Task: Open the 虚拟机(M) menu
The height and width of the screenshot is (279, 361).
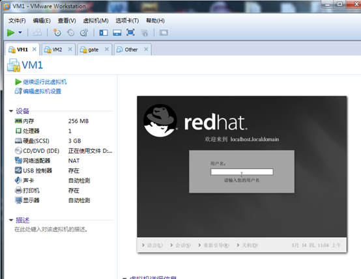Action: 96,21
